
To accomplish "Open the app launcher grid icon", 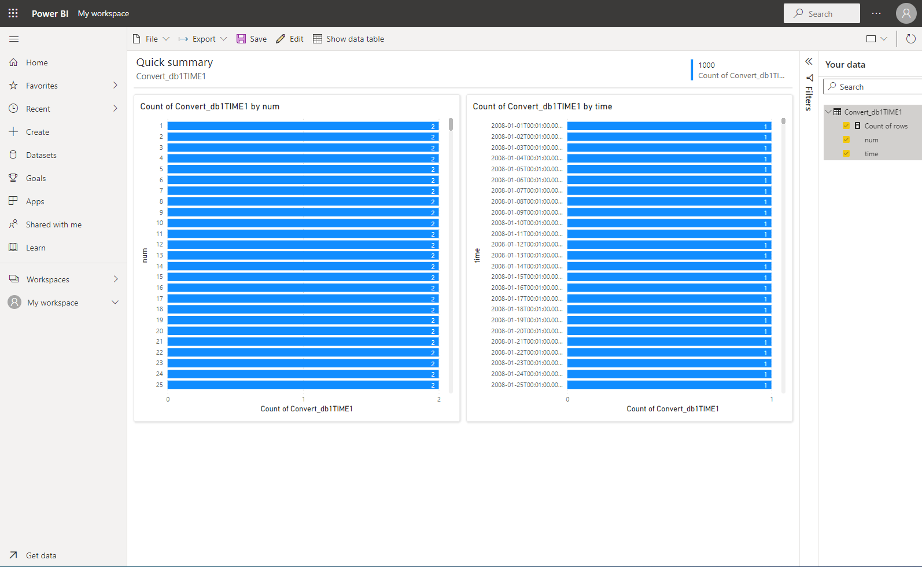I will click(x=13, y=13).
